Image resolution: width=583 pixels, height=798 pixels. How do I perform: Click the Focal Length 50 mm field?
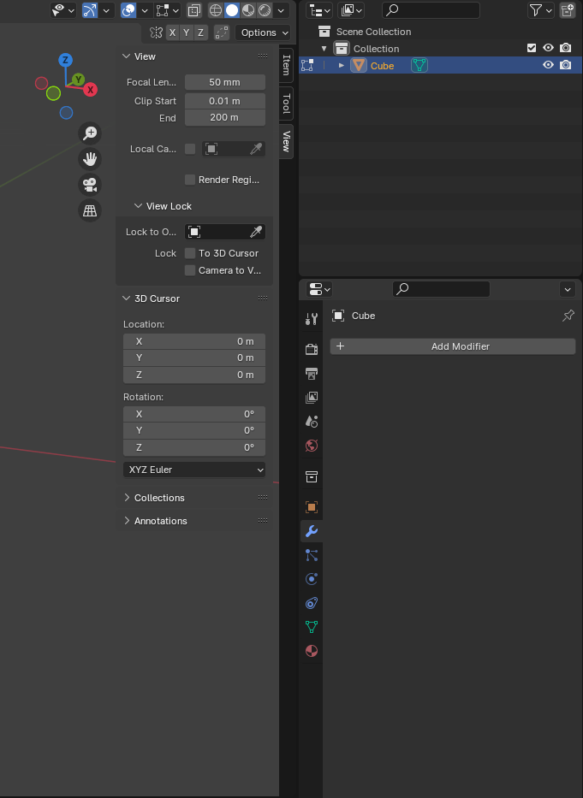224,82
